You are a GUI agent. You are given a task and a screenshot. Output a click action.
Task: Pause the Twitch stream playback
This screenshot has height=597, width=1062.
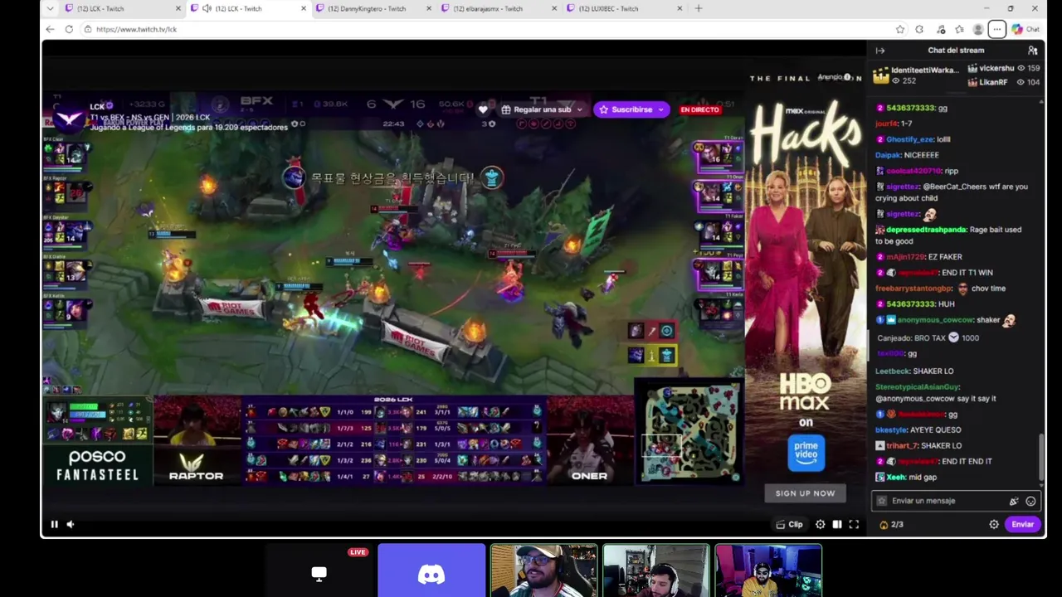[x=55, y=524]
